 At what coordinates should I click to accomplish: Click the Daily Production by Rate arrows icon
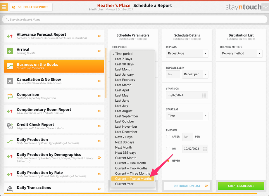coord(10,174)
